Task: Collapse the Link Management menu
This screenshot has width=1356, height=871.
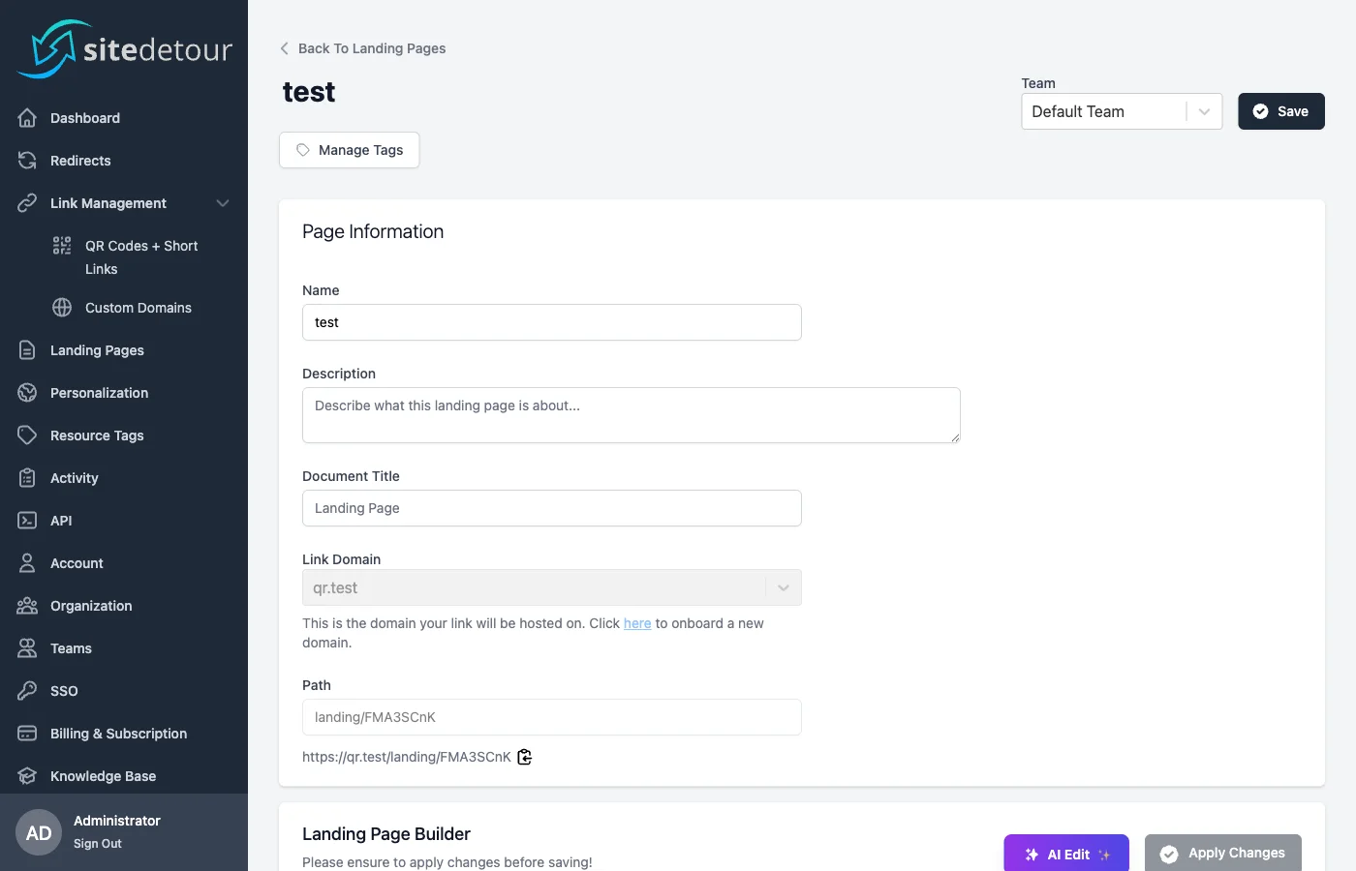Action: coord(222,202)
